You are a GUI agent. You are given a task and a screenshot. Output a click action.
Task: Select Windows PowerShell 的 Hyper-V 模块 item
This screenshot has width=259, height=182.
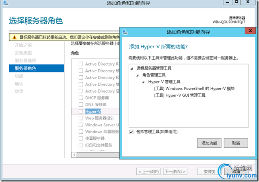click(194, 89)
